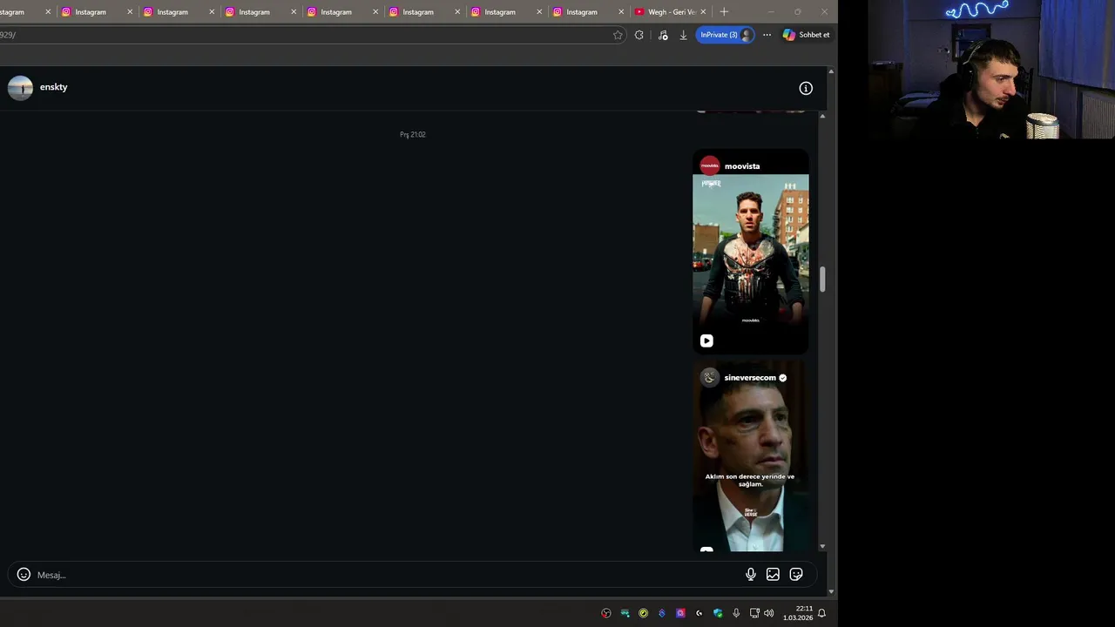Click the sineversecom account avatar
Viewport: 1115px width, 627px height.
[710, 377]
